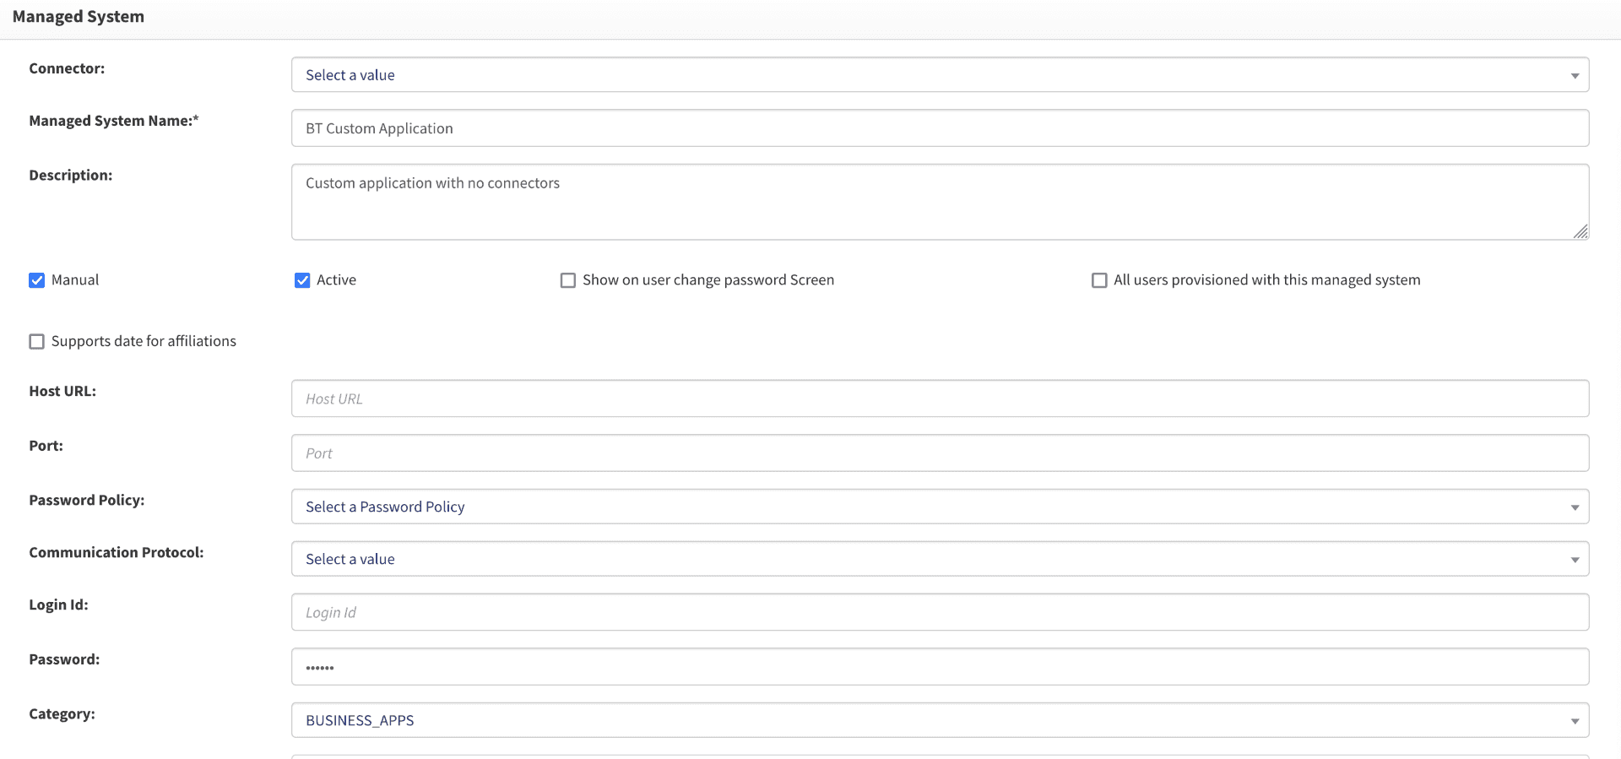Click the Password Policy: label text
Viewport: 1621px width, 759px height.
tap(86, 500)
